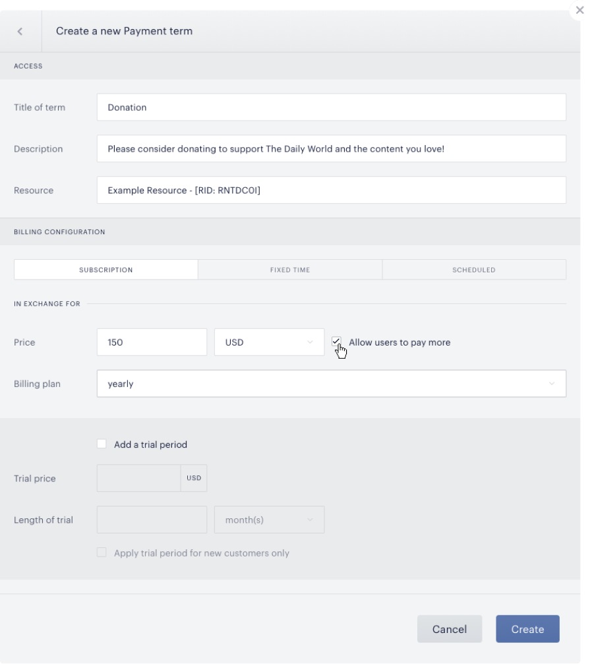
Task: Enable Add a trial period checkbox
Action: [x=102, y=444]
